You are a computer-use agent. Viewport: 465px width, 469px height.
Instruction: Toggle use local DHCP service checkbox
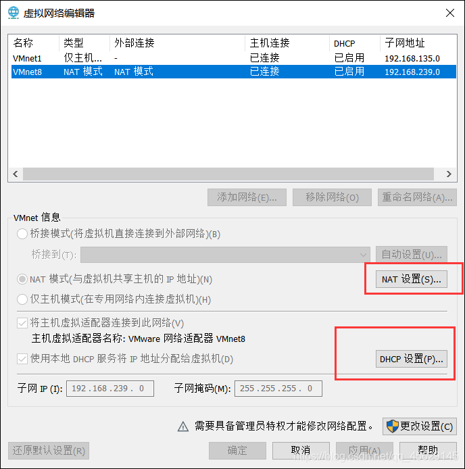[x=22, y=359]
